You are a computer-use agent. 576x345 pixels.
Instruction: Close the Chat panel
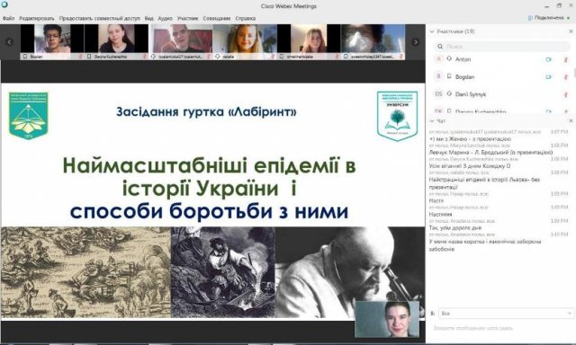coord(571,120)
